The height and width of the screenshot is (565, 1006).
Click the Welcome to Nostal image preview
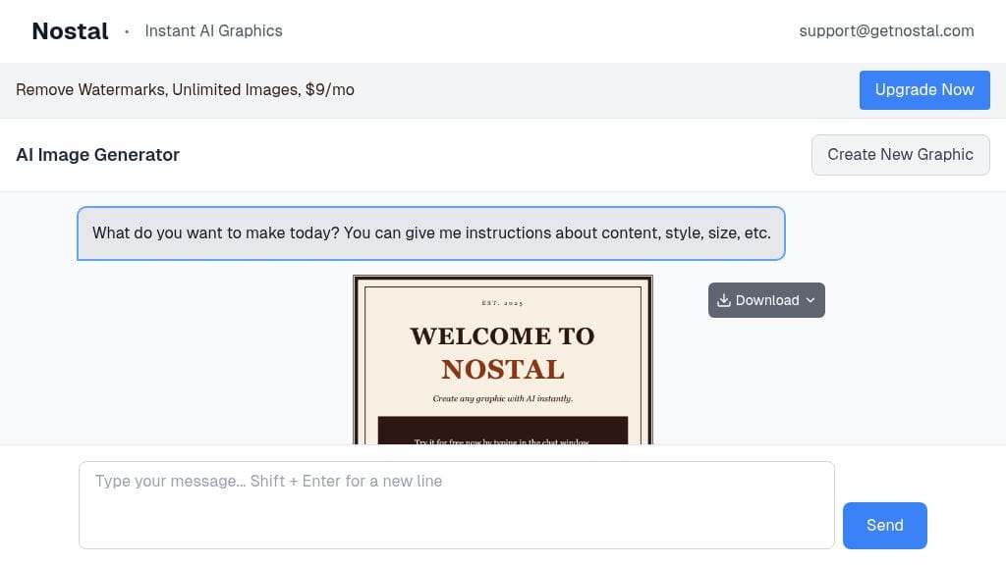[x=502, y=360]
